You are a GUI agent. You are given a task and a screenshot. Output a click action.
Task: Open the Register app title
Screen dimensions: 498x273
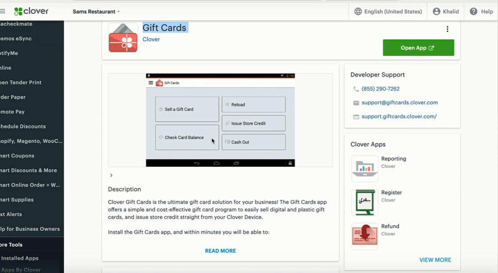pos(391,192)
